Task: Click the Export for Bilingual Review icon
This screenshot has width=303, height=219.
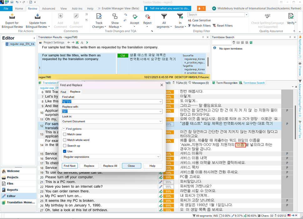Action: pyautogui.click(x=12, y=17)
